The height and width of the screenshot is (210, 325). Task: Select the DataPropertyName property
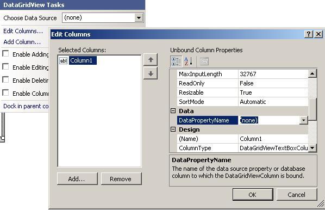[208, 120]
